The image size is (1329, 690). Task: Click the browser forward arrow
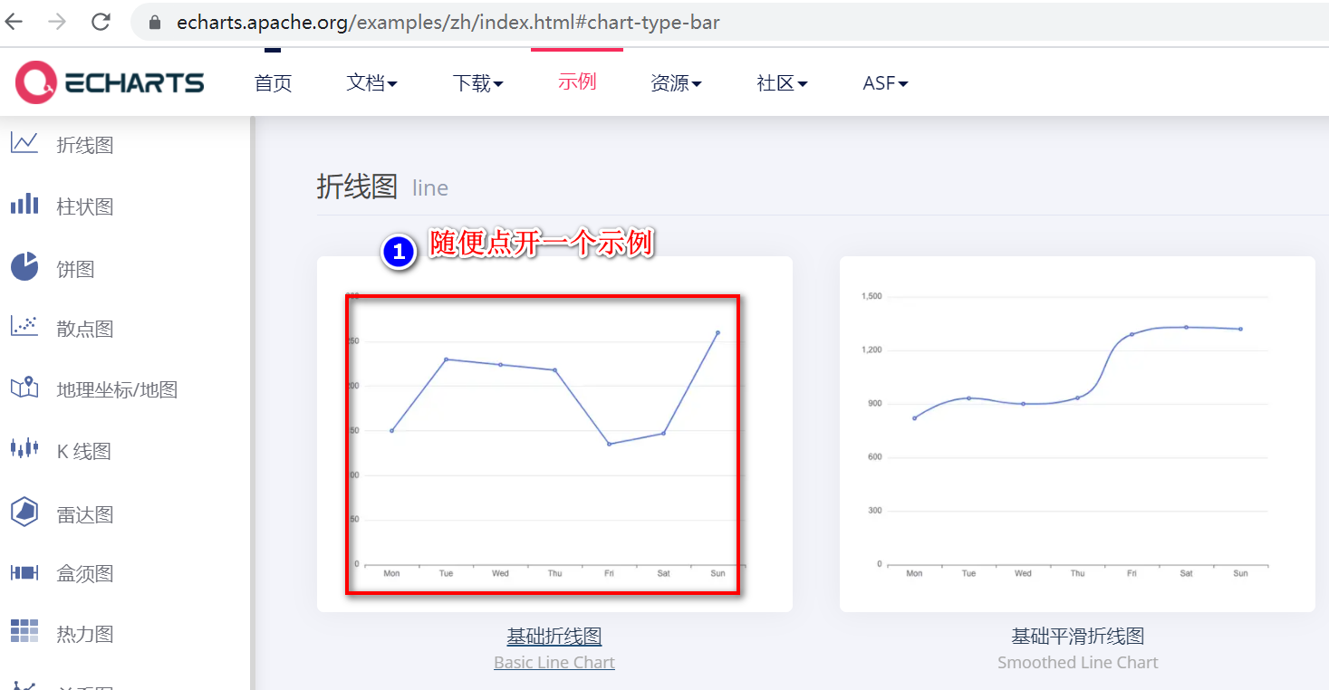point(57,22)
